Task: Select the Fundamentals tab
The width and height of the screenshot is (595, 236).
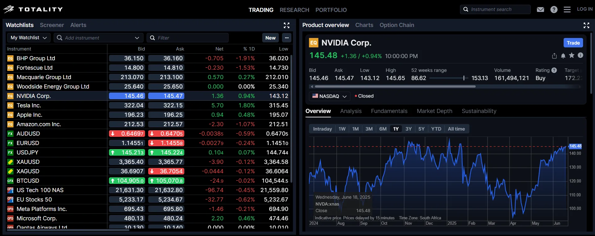Action: point(389,111)
